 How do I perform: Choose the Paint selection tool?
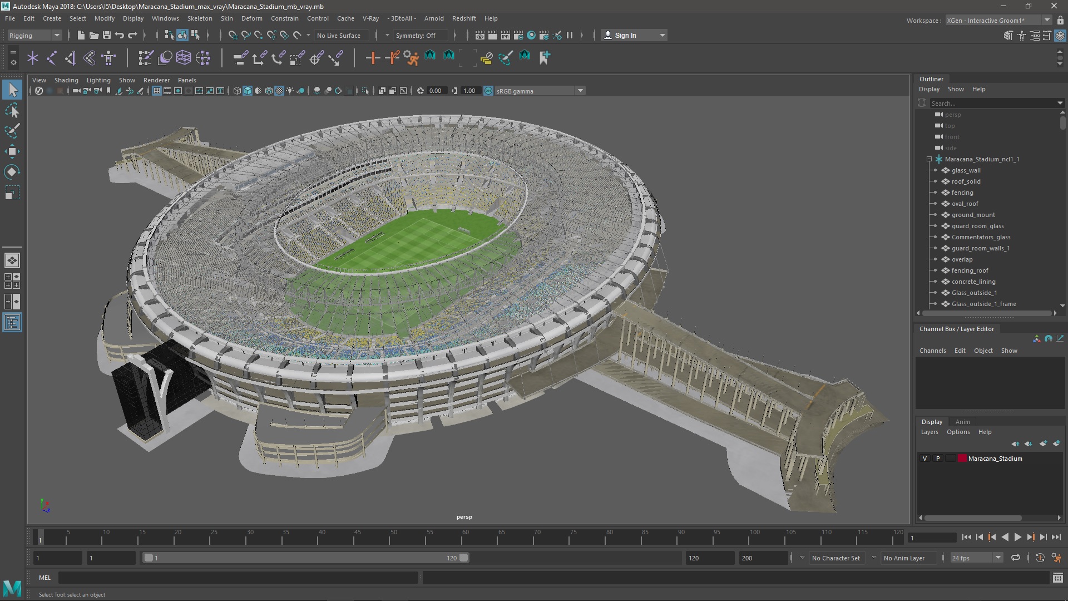coord(12,131)
